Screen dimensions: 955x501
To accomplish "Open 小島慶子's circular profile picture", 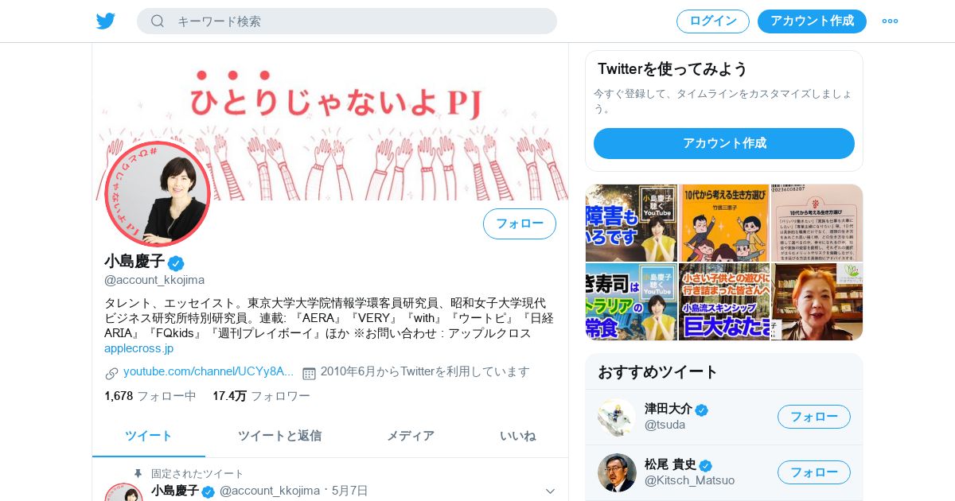I will (158, 194).
